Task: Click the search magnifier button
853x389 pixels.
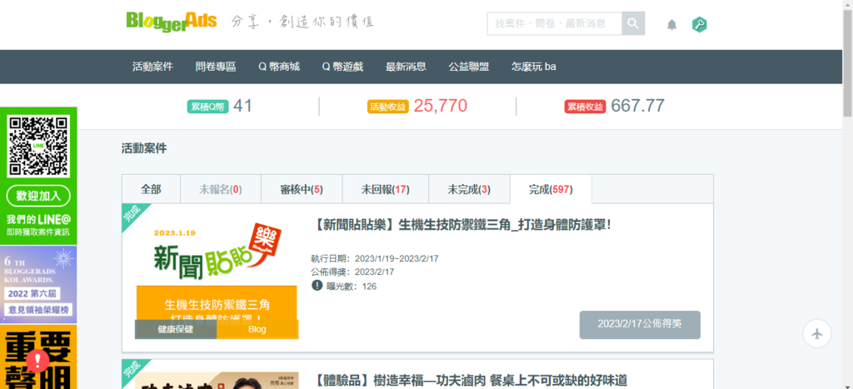Action: 633,23
